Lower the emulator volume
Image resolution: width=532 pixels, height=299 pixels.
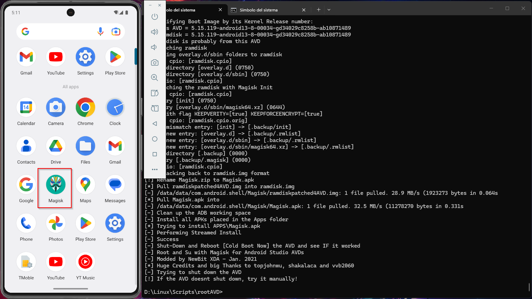(x=154, y=47)
